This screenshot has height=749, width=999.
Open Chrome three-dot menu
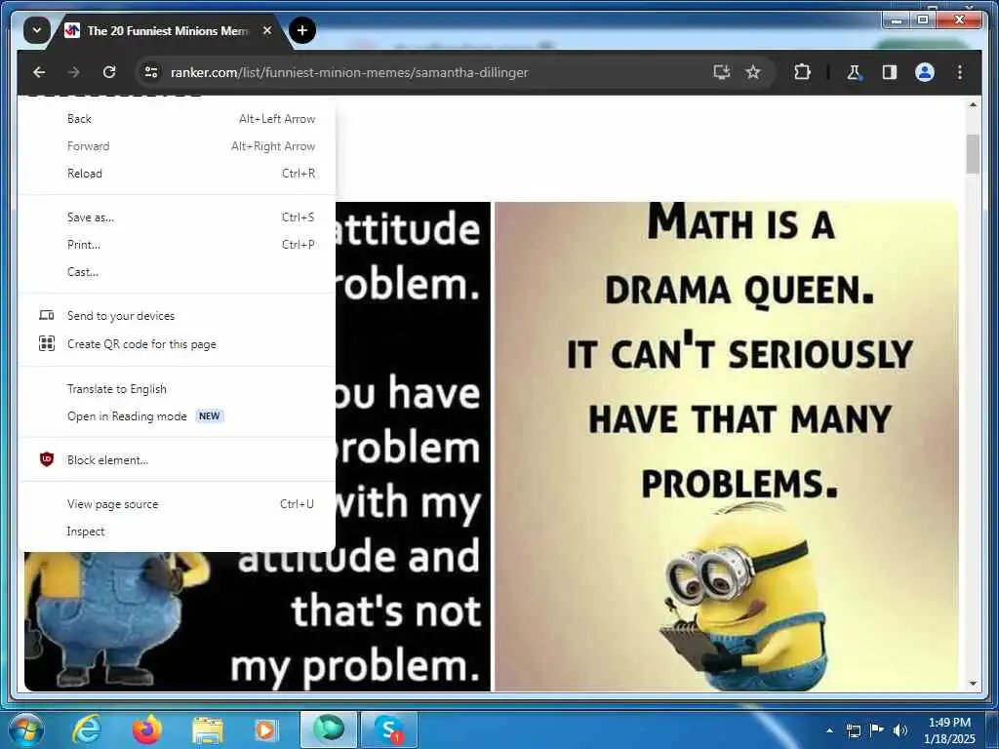point(960,72)
